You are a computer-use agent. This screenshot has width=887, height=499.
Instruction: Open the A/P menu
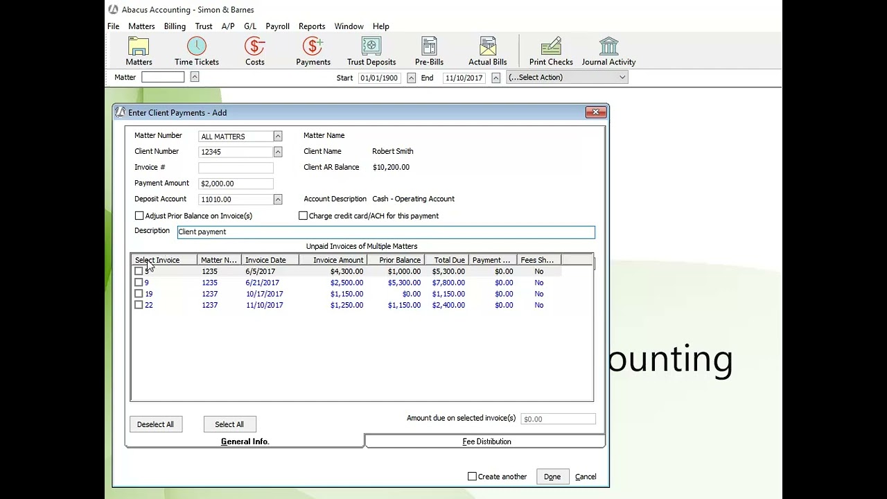pyautogui.click(x=228, y=26)
